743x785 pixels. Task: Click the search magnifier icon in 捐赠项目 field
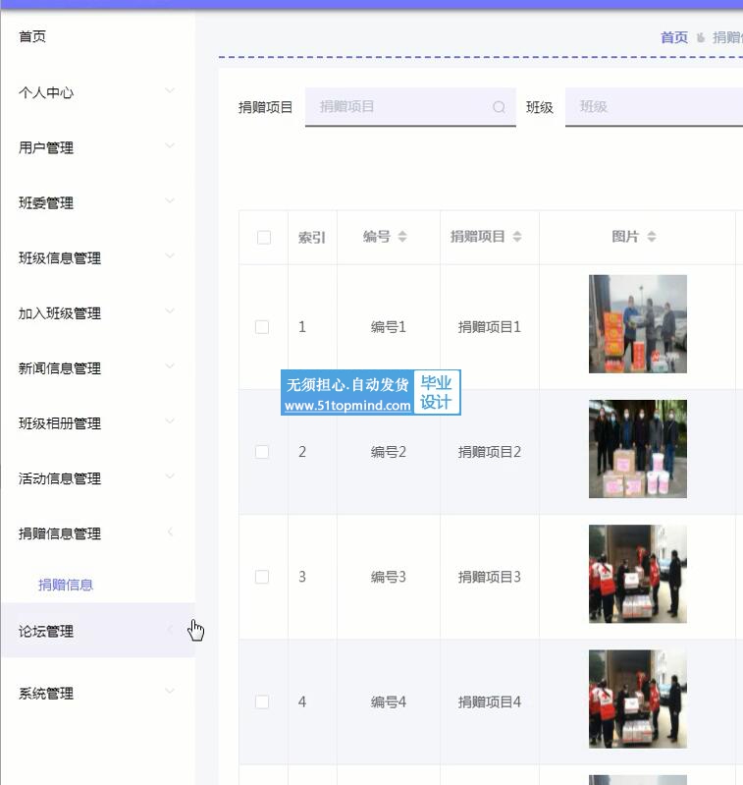pos(499,107)
